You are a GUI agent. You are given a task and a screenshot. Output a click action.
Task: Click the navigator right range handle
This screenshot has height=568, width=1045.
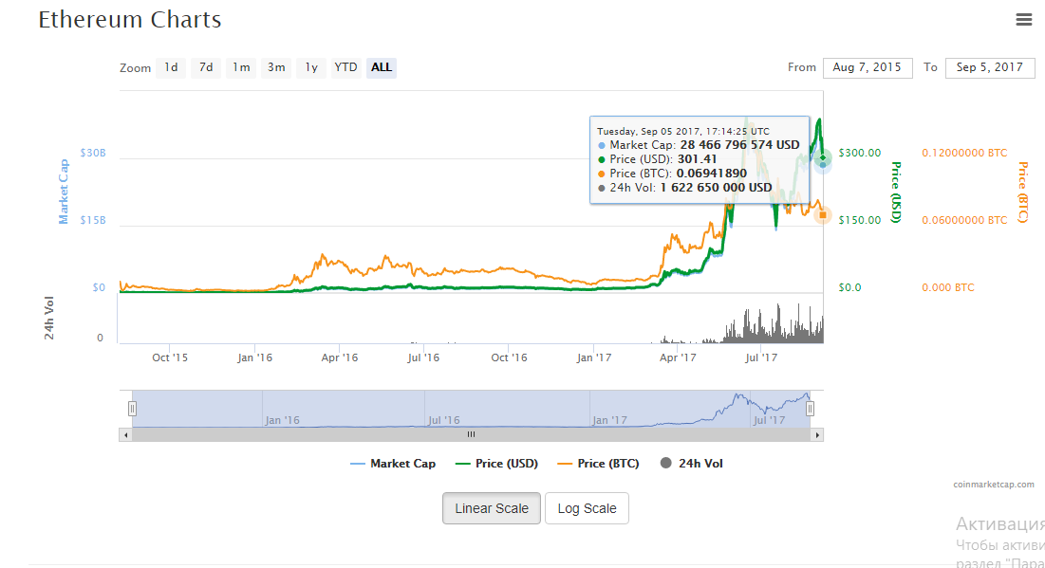pos(810,409)
